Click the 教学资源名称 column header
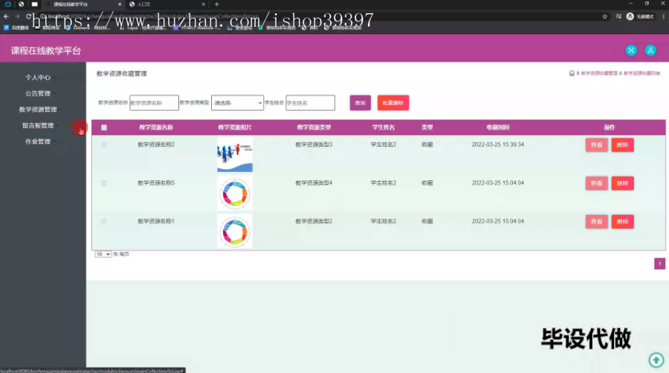 pos(156,128)
